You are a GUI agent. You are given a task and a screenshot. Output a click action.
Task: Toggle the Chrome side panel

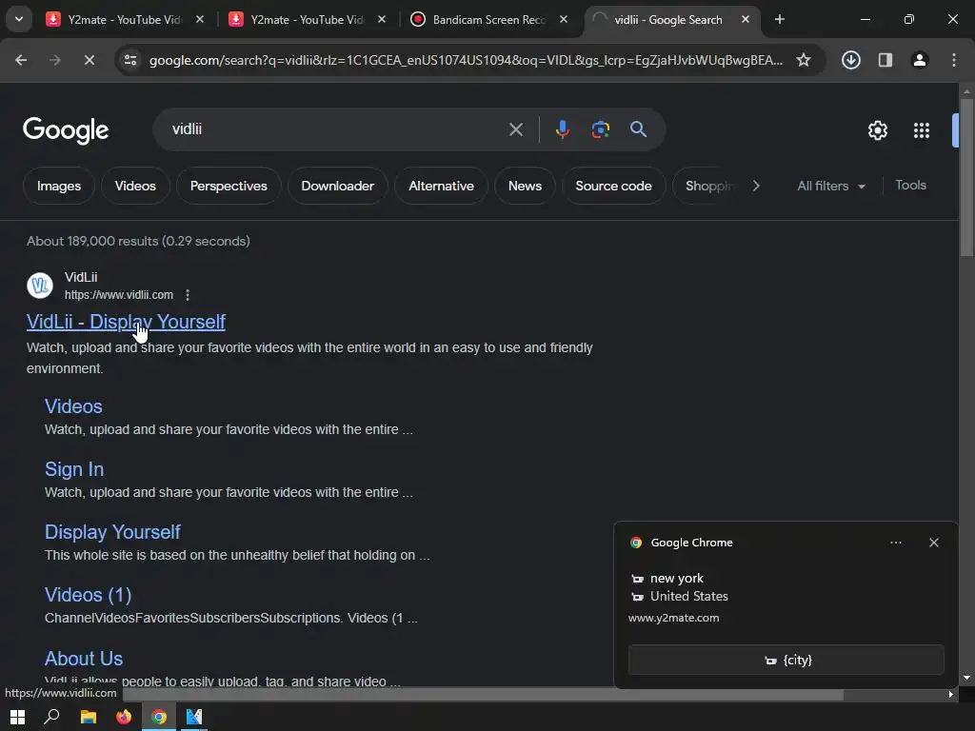click(x=885, y=60)
